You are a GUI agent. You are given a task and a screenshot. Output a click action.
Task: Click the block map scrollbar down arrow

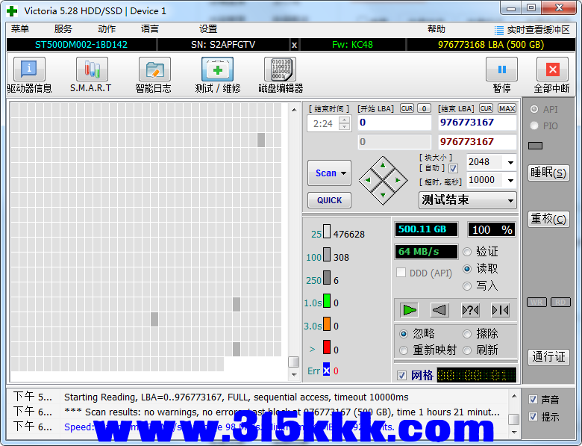tap(294, 374)
